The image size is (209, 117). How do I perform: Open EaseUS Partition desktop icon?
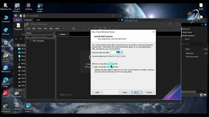[x=17, y=8]
